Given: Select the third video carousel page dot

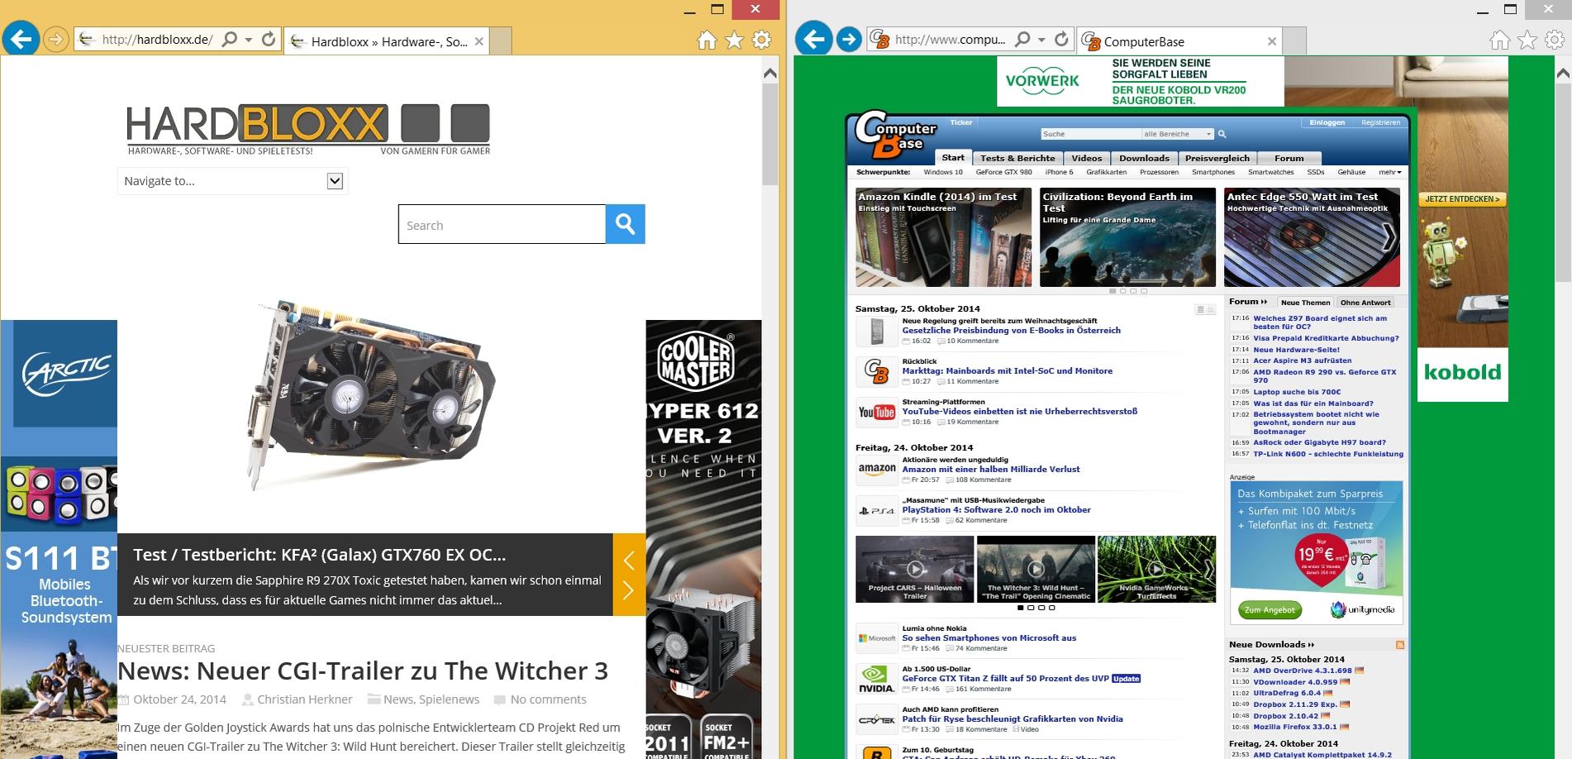Looking at the screenshot, I should point(1041,608).
